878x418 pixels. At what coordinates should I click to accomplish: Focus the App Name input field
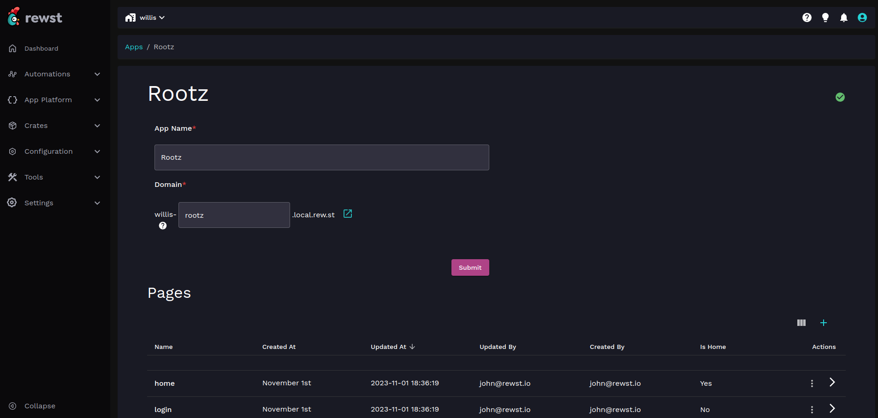point(321,157)
